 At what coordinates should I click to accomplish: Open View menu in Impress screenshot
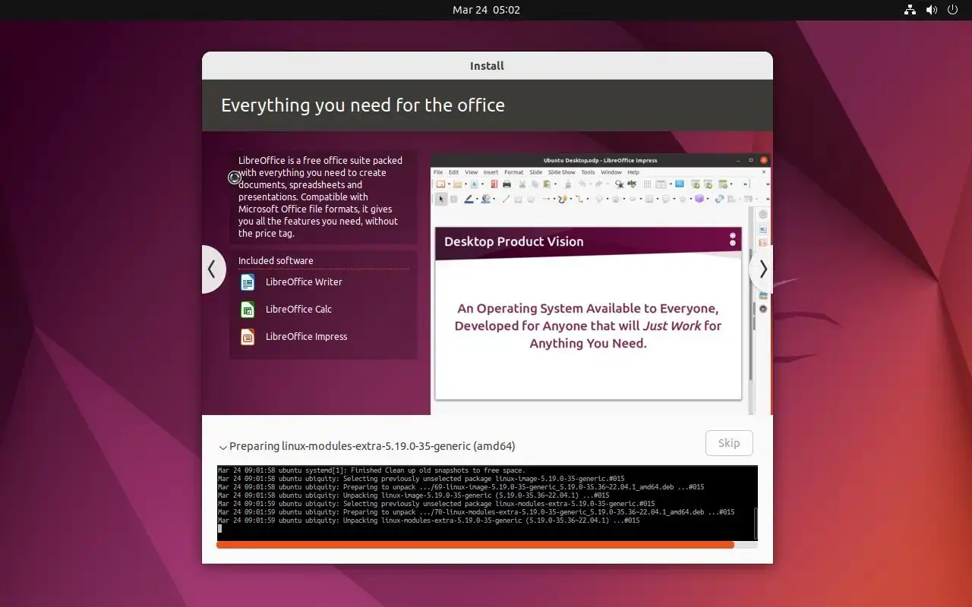pos(472,172)
